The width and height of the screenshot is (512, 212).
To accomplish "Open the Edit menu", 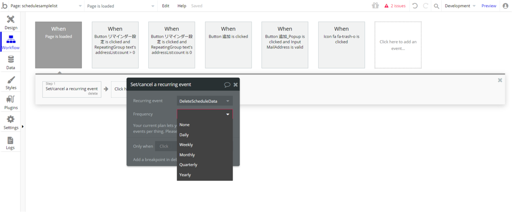I will click(x=166, y=6).
